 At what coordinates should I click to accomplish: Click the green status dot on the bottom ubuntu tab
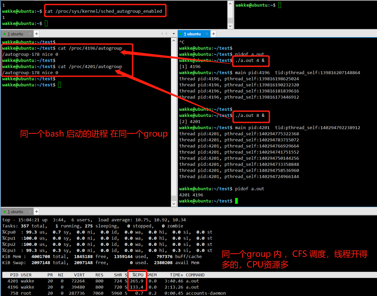4,212
